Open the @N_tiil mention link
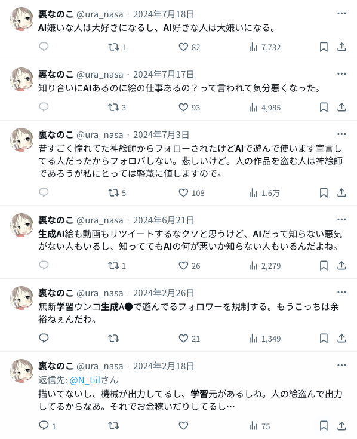This screenshot has height=439, width=357. coord(85,380)
